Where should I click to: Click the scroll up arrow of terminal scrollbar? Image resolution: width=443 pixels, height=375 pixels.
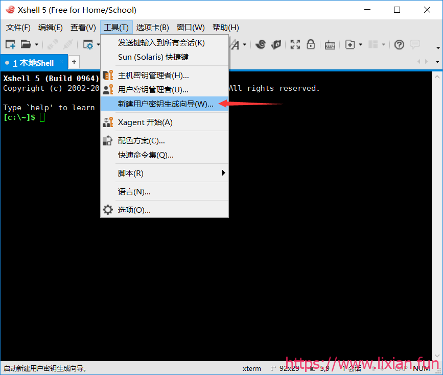(x=437, y=77)
